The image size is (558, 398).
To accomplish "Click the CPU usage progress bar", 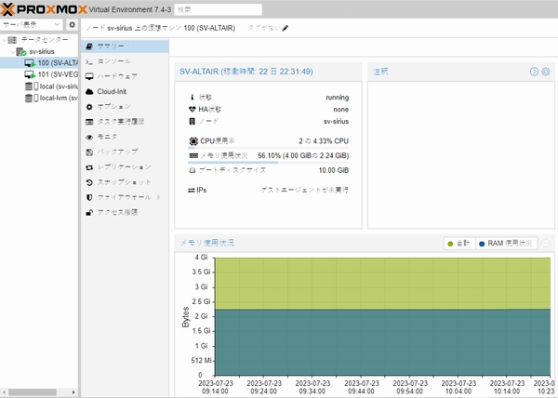I will [x=269, y=147].
